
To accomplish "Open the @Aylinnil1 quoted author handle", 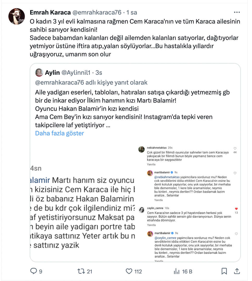I will pyautogui.click(x=77, y=73).
